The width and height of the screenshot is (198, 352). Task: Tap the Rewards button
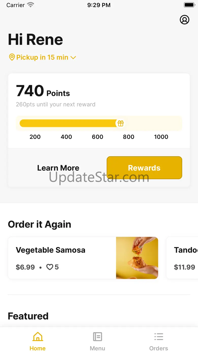tap(144, 168)
